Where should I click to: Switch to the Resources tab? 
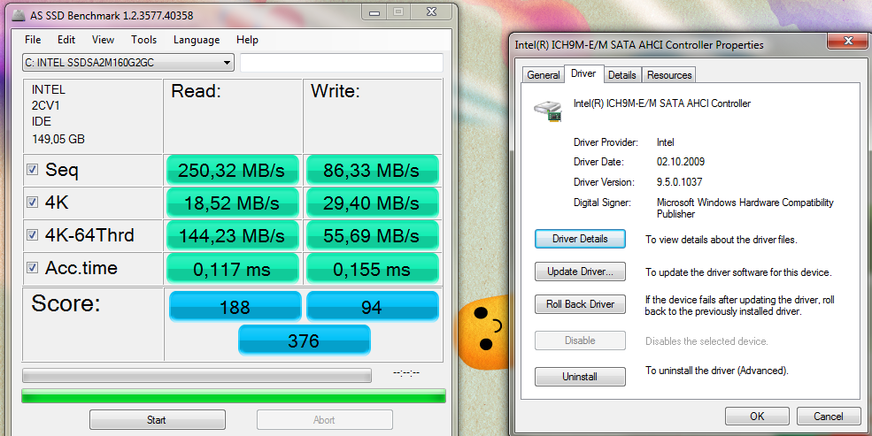(x=669, y=75)
